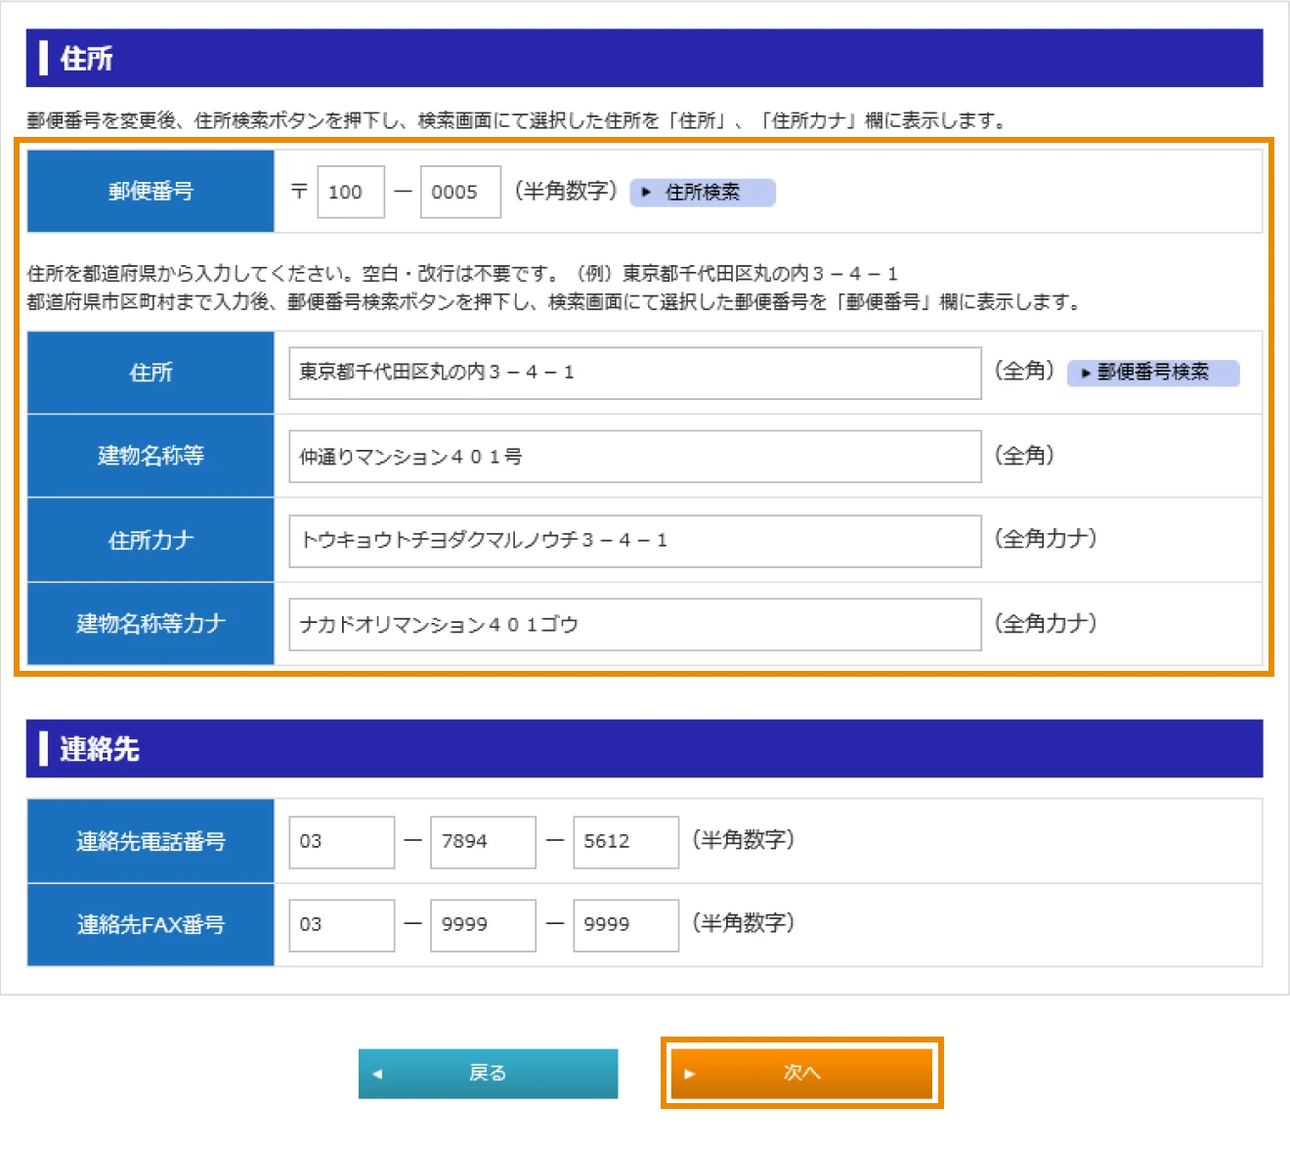Screen dimensions: 1290x1152
Task: Select the middle FAX number field showing 9999
Action: 482,924
